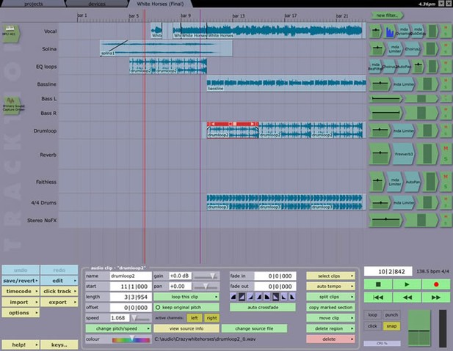Click the MPU-401 input device icon
This screenshot has height=351, width=453.
click(12, 33)
